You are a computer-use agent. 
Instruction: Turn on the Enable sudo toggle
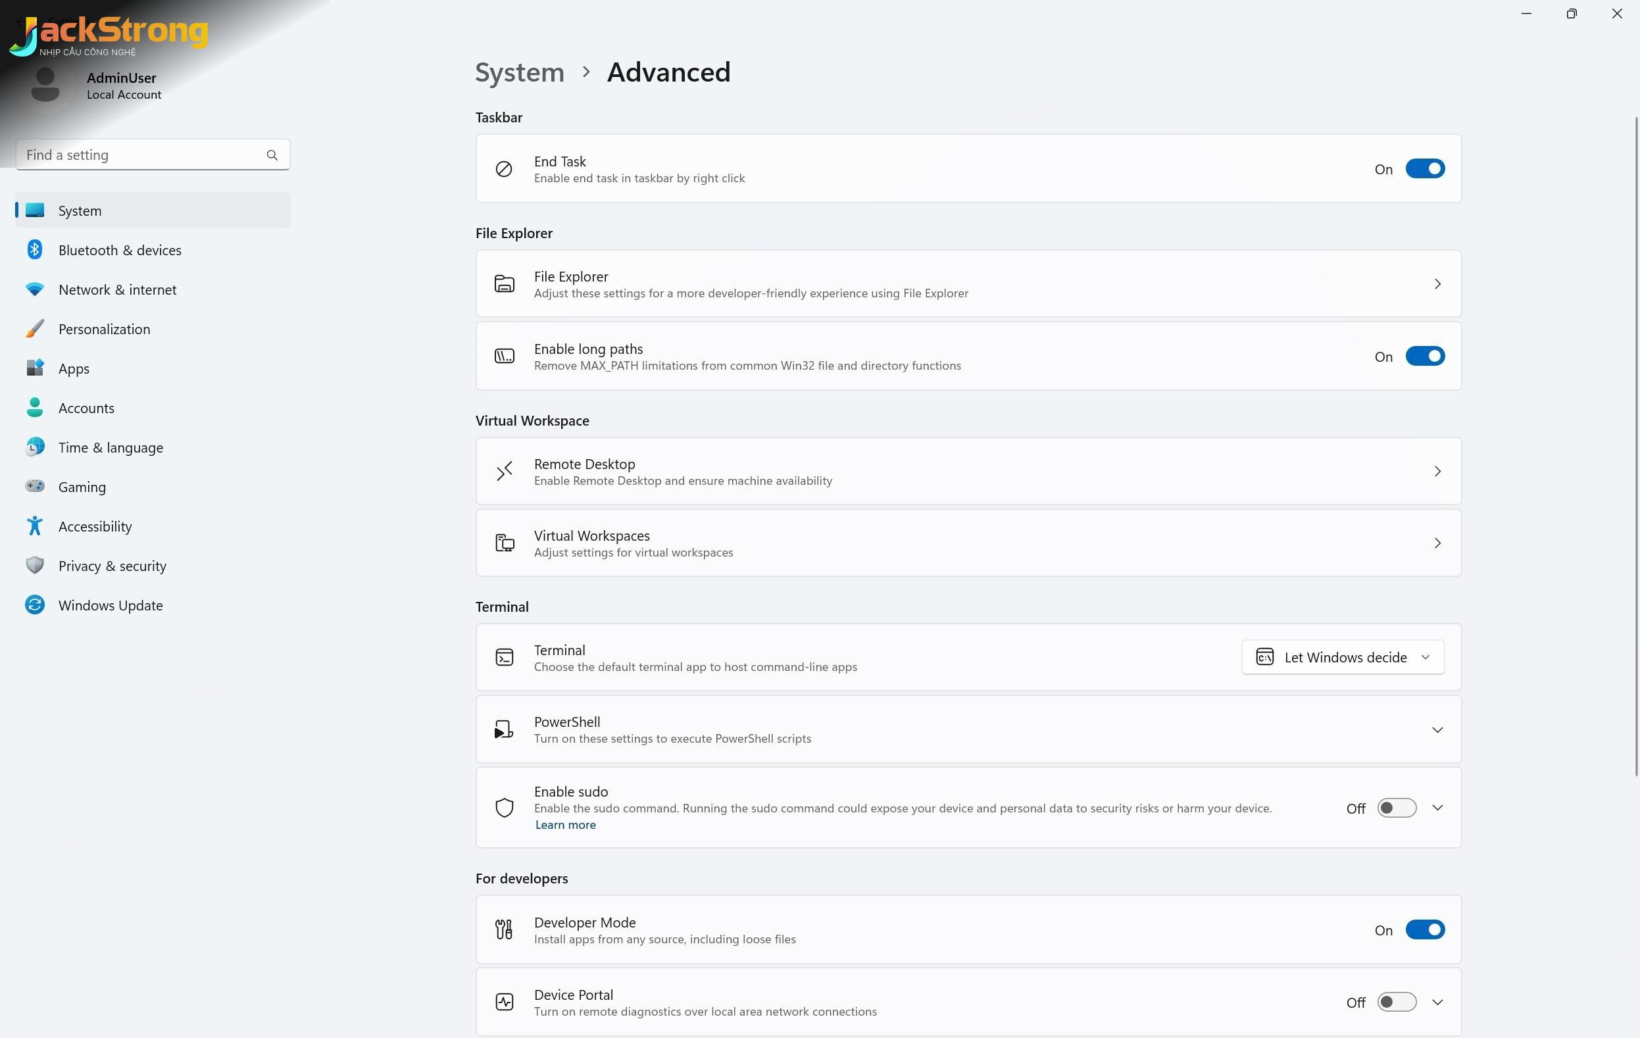[x=1396, y=808]
